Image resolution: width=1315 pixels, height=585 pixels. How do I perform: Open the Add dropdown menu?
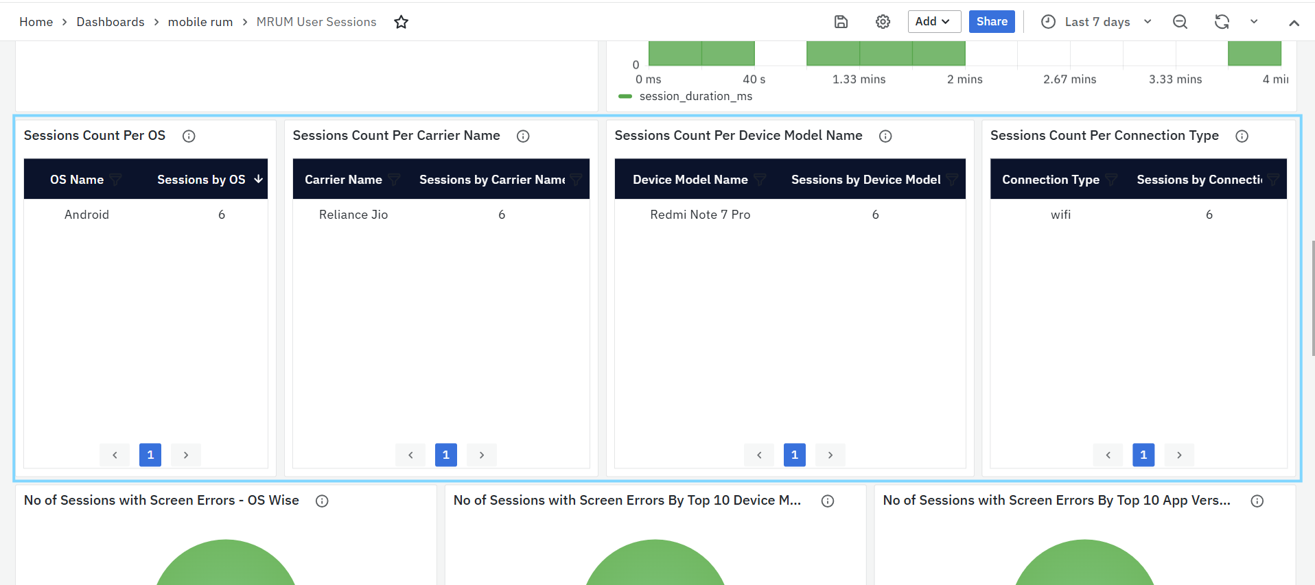point(933,22)
